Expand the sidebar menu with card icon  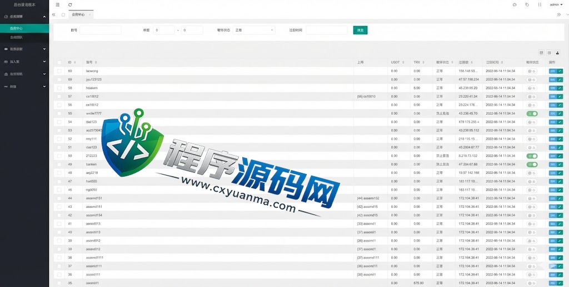[x=24, y=62]
